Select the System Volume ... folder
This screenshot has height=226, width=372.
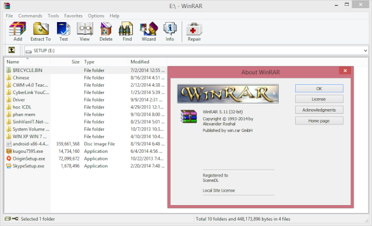[x=31, y=129]
